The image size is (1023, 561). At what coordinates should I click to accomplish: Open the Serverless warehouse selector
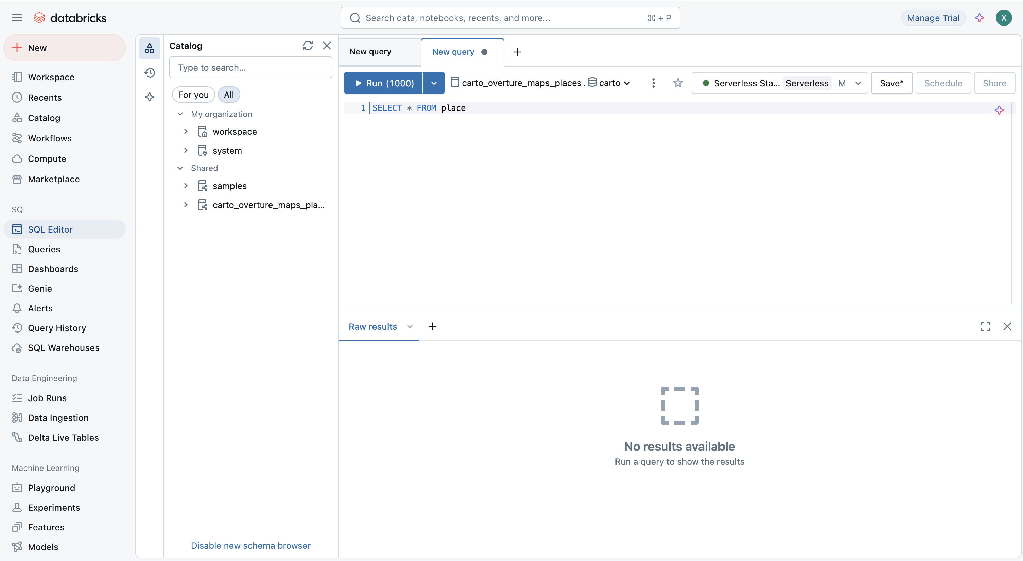point(780,83)
